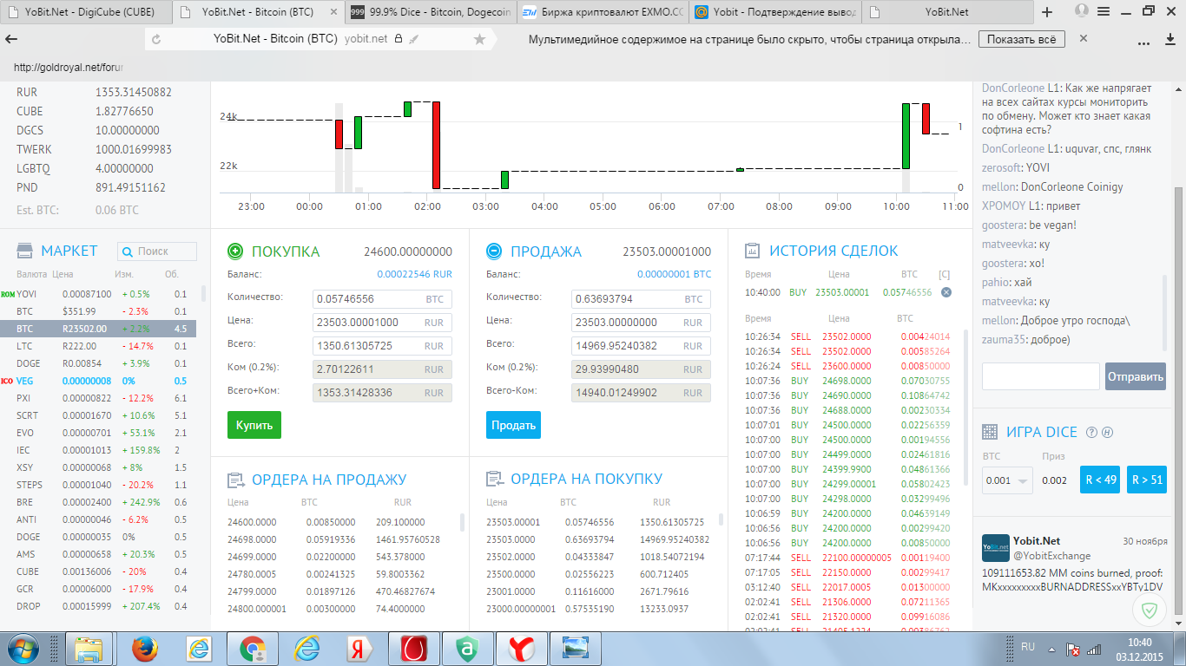Switch to the Биржа криптовалют EXMO tab
This screenshot has height=666, width=1186.
pyautogui.click(x=603, y=12)
